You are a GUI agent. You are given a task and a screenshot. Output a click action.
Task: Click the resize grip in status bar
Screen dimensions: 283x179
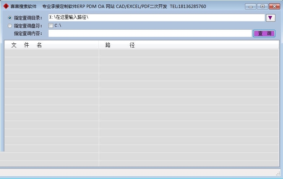point(278,174)
